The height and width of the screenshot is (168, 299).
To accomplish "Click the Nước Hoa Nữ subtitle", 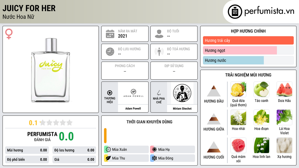I will pos(18,17).
